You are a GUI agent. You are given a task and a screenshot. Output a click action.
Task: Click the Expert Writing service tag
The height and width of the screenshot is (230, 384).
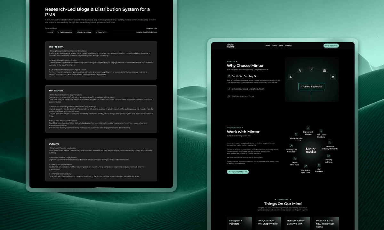tap(102, 32)
